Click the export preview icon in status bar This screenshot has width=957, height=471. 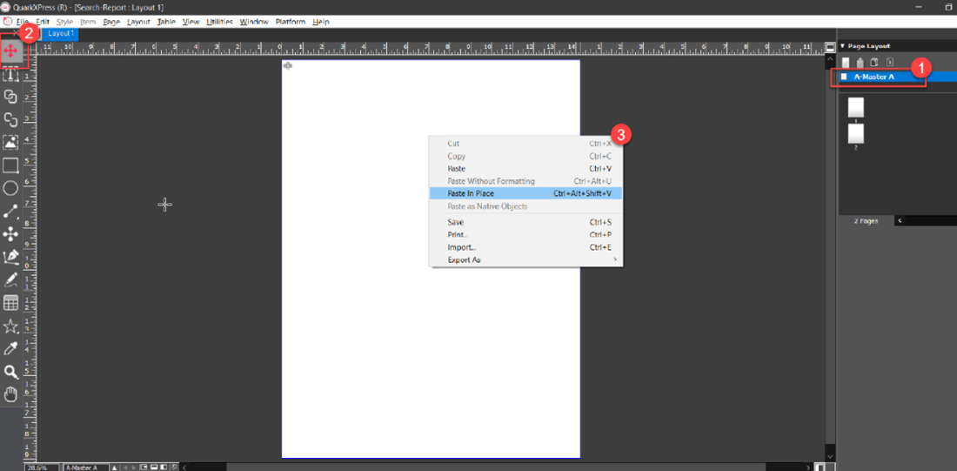click(175, 468)
